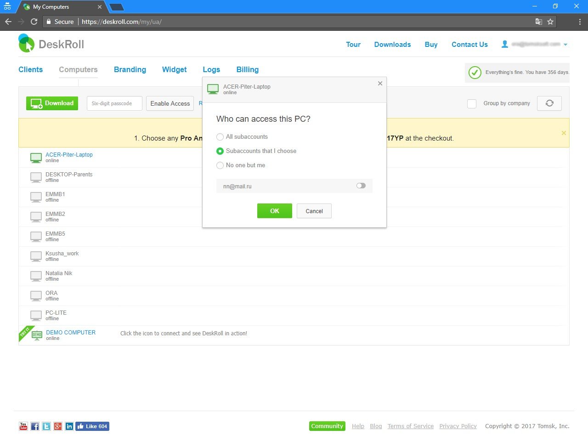Open the Twitter social icon
588x441 pixels.
pyautogui.click(x=46, y=426)
